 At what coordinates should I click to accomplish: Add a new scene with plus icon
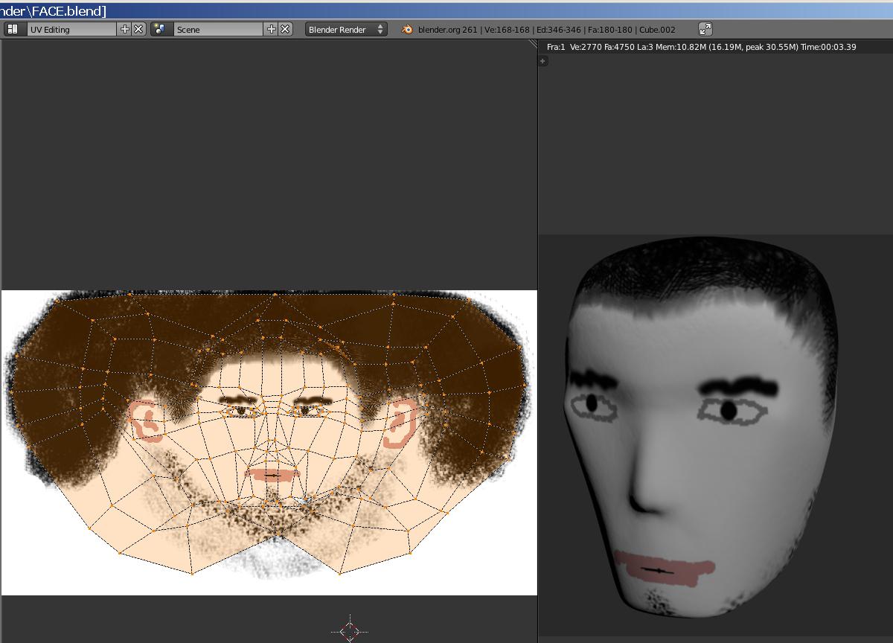tap(271, 29)
